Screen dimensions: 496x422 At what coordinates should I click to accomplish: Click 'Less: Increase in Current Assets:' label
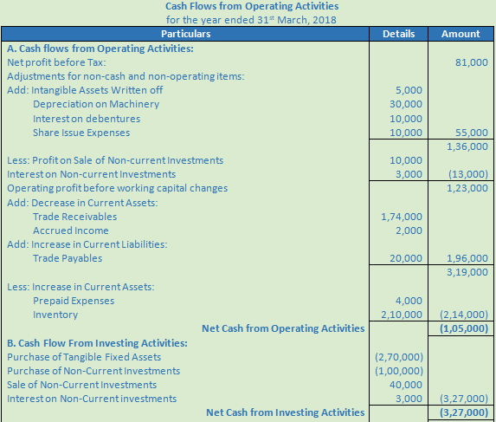[x=81, y=287]
